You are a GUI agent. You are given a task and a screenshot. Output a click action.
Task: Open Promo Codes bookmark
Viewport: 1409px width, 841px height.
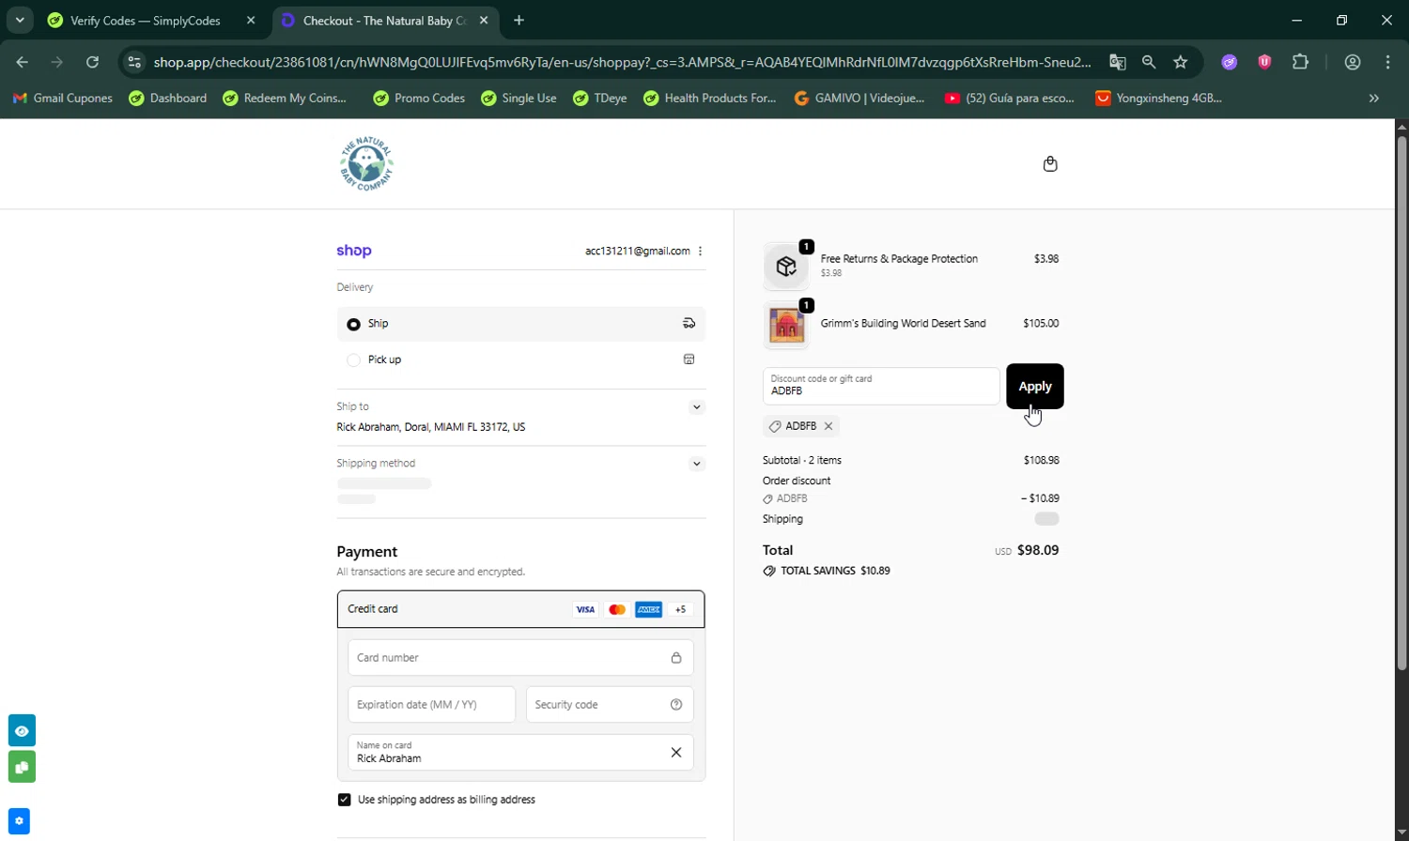419,98
